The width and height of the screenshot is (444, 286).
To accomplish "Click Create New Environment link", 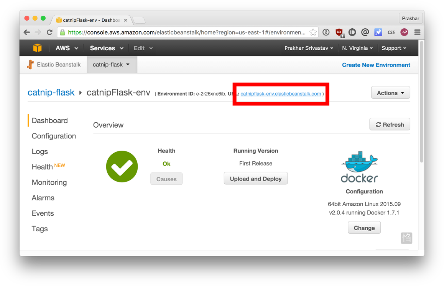I will click(x=376, y=65).
